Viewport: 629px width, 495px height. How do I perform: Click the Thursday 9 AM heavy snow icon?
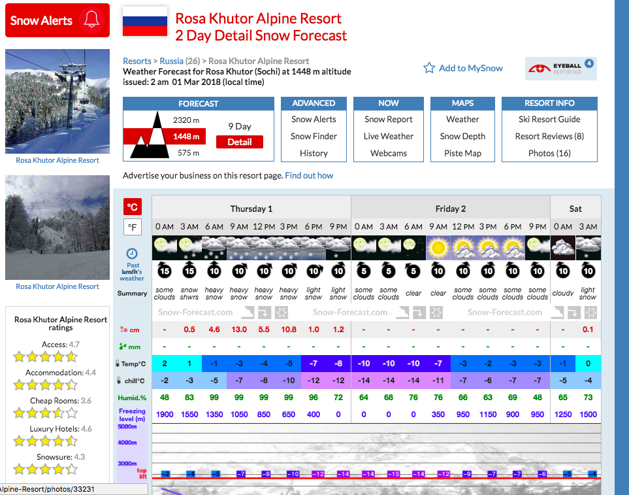point(239,248)
